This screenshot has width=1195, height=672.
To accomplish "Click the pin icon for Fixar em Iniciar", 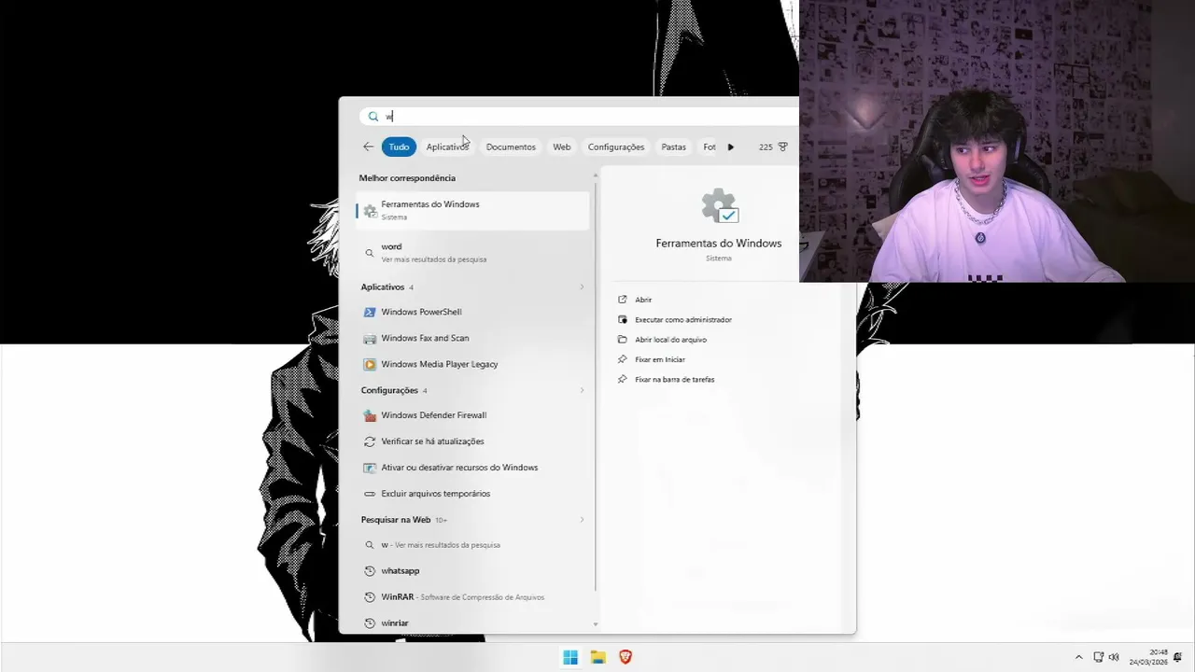I will 623,359.
